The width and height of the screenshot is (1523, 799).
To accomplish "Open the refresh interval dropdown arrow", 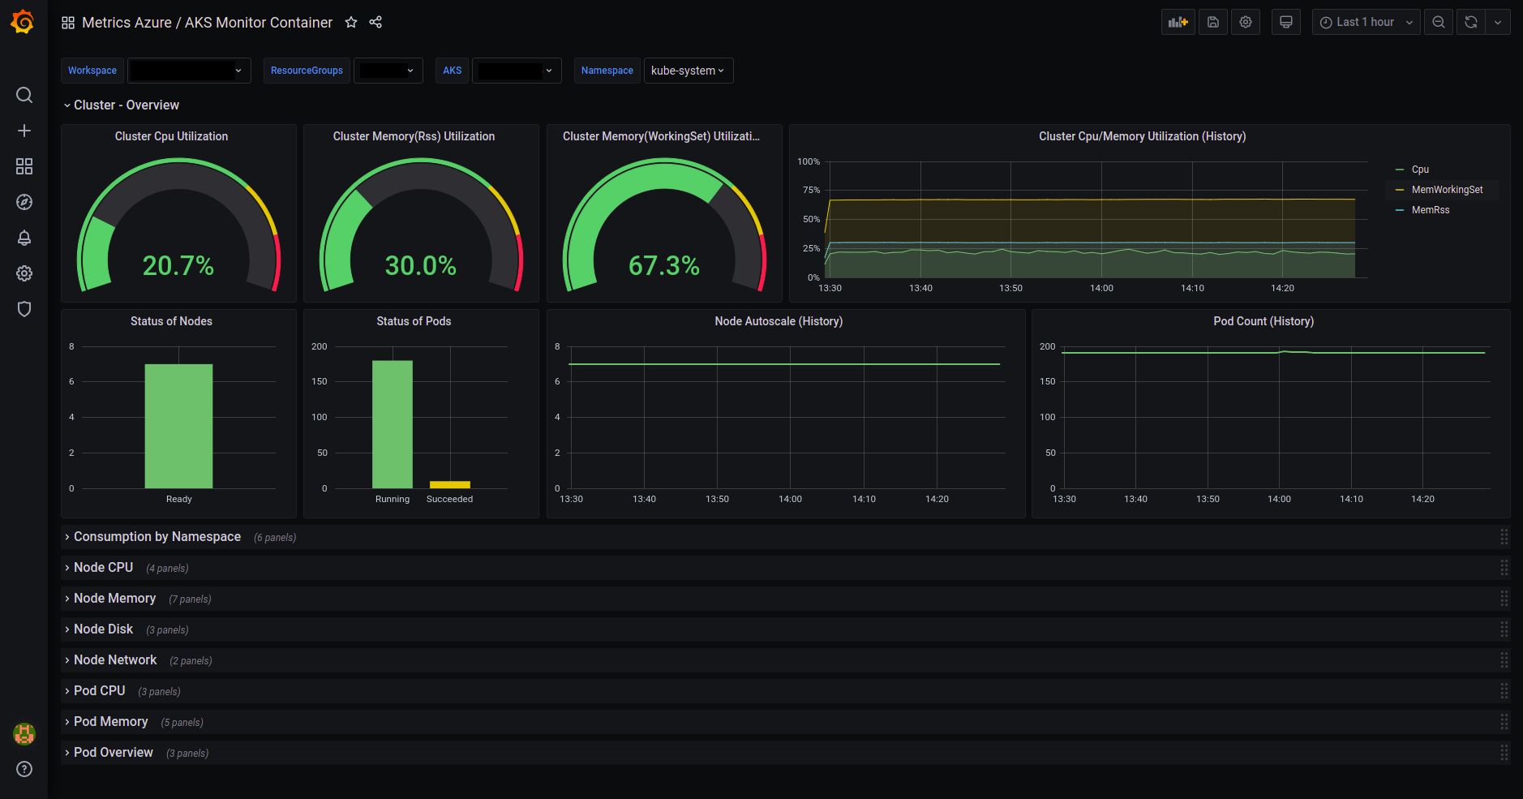I will (x=1498, y=22).
